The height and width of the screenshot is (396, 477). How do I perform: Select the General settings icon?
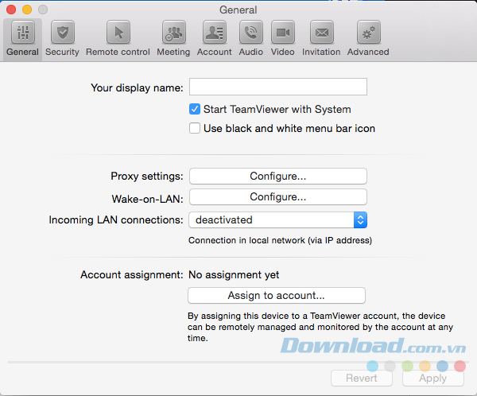[22, 33]
